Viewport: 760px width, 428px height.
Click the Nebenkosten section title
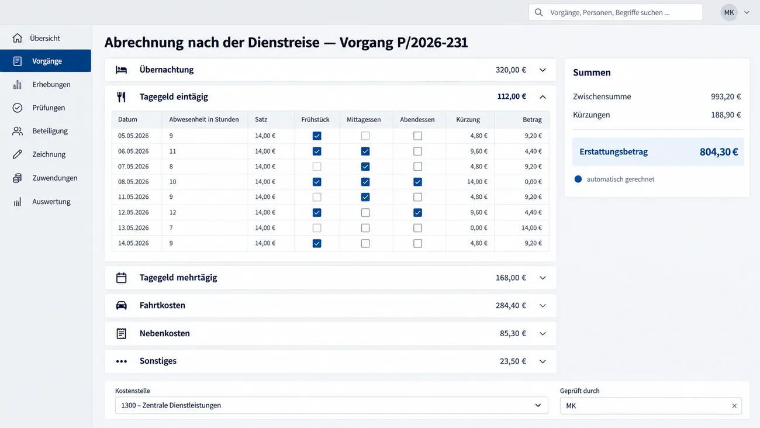coord(165,333)
